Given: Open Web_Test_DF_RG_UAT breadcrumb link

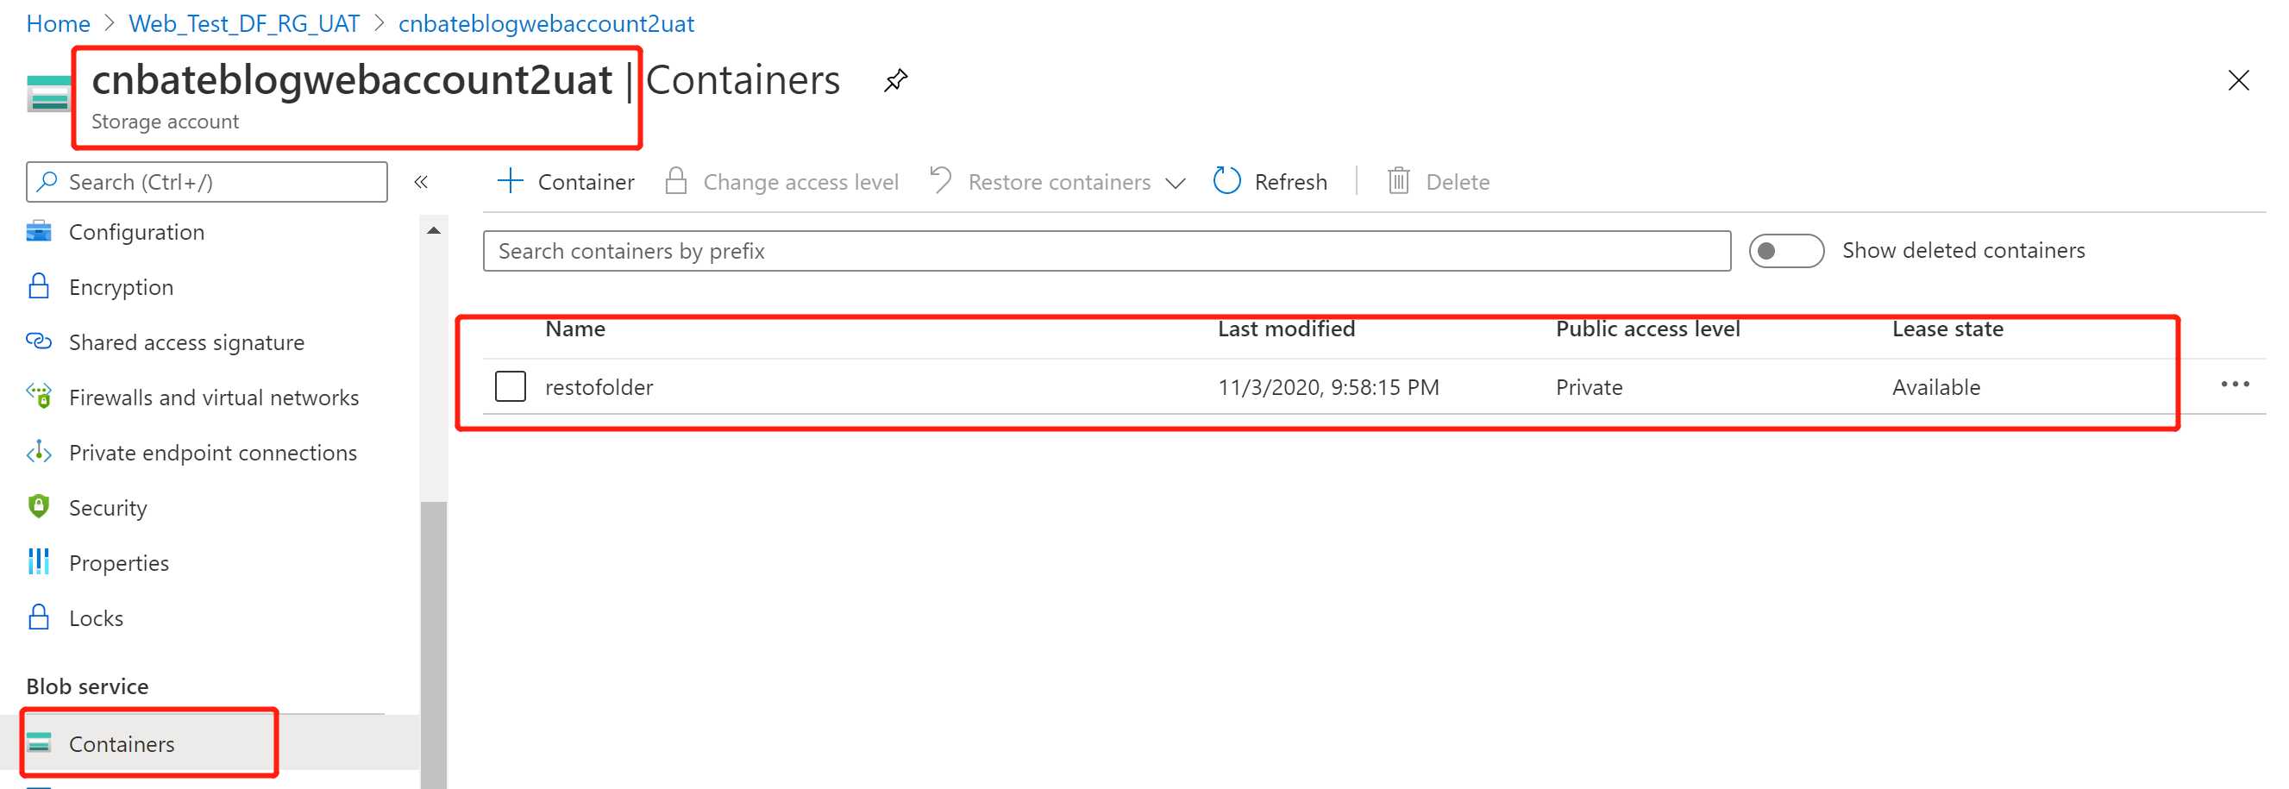Looking at the screenshot, I should click(244, 23).
